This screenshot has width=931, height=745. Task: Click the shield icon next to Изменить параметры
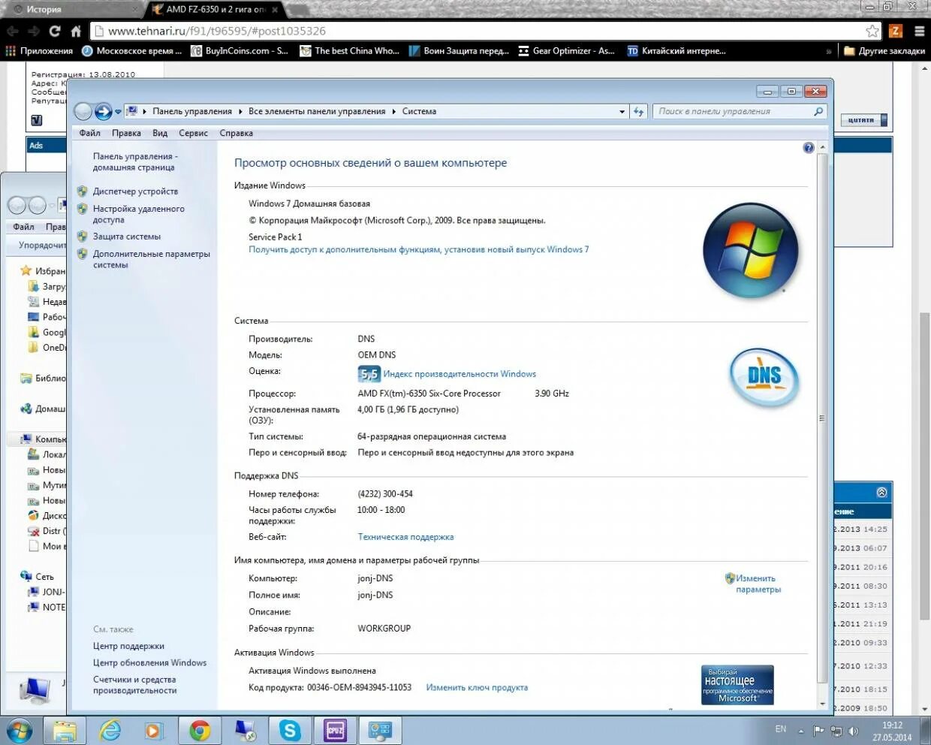[x=730, y=578]
